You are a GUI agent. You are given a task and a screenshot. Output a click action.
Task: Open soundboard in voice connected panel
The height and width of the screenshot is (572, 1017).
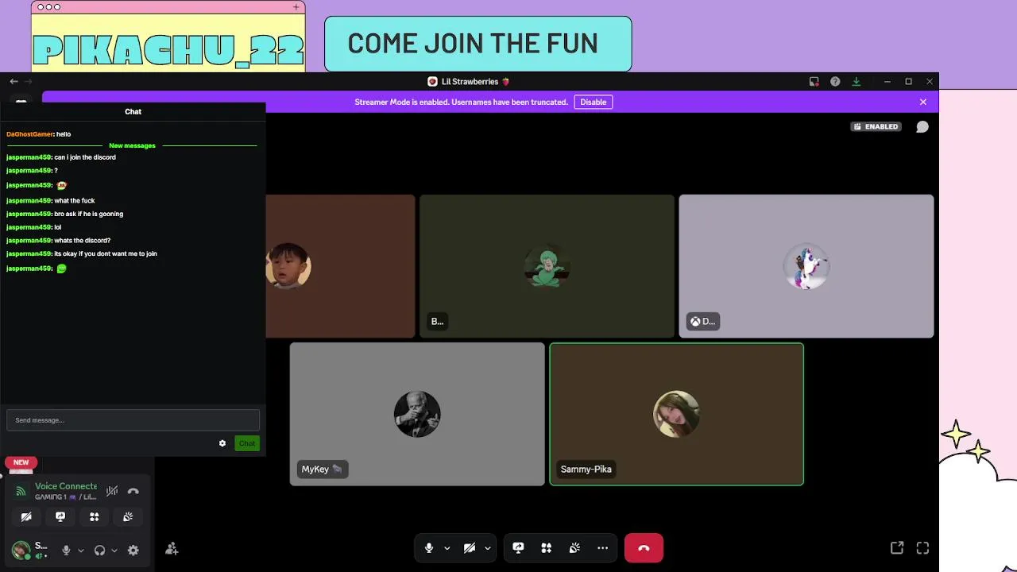coord(128,516)
